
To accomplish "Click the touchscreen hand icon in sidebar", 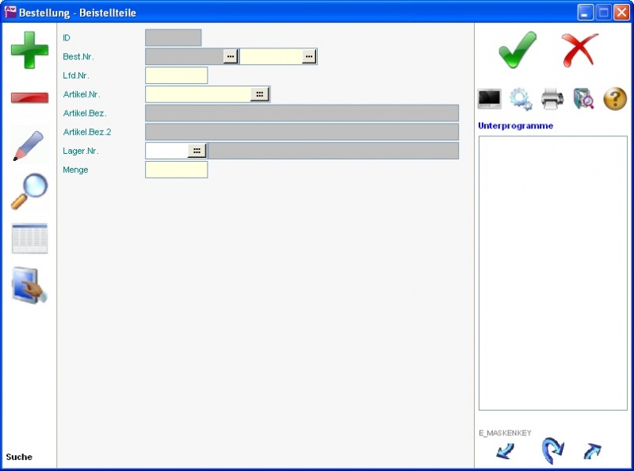I will click(29, 285).
